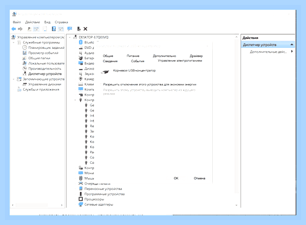The width and height of the screenshot is (306, 225).
Task: Switch to the Драйвер tab
Action: pos(196,56)
